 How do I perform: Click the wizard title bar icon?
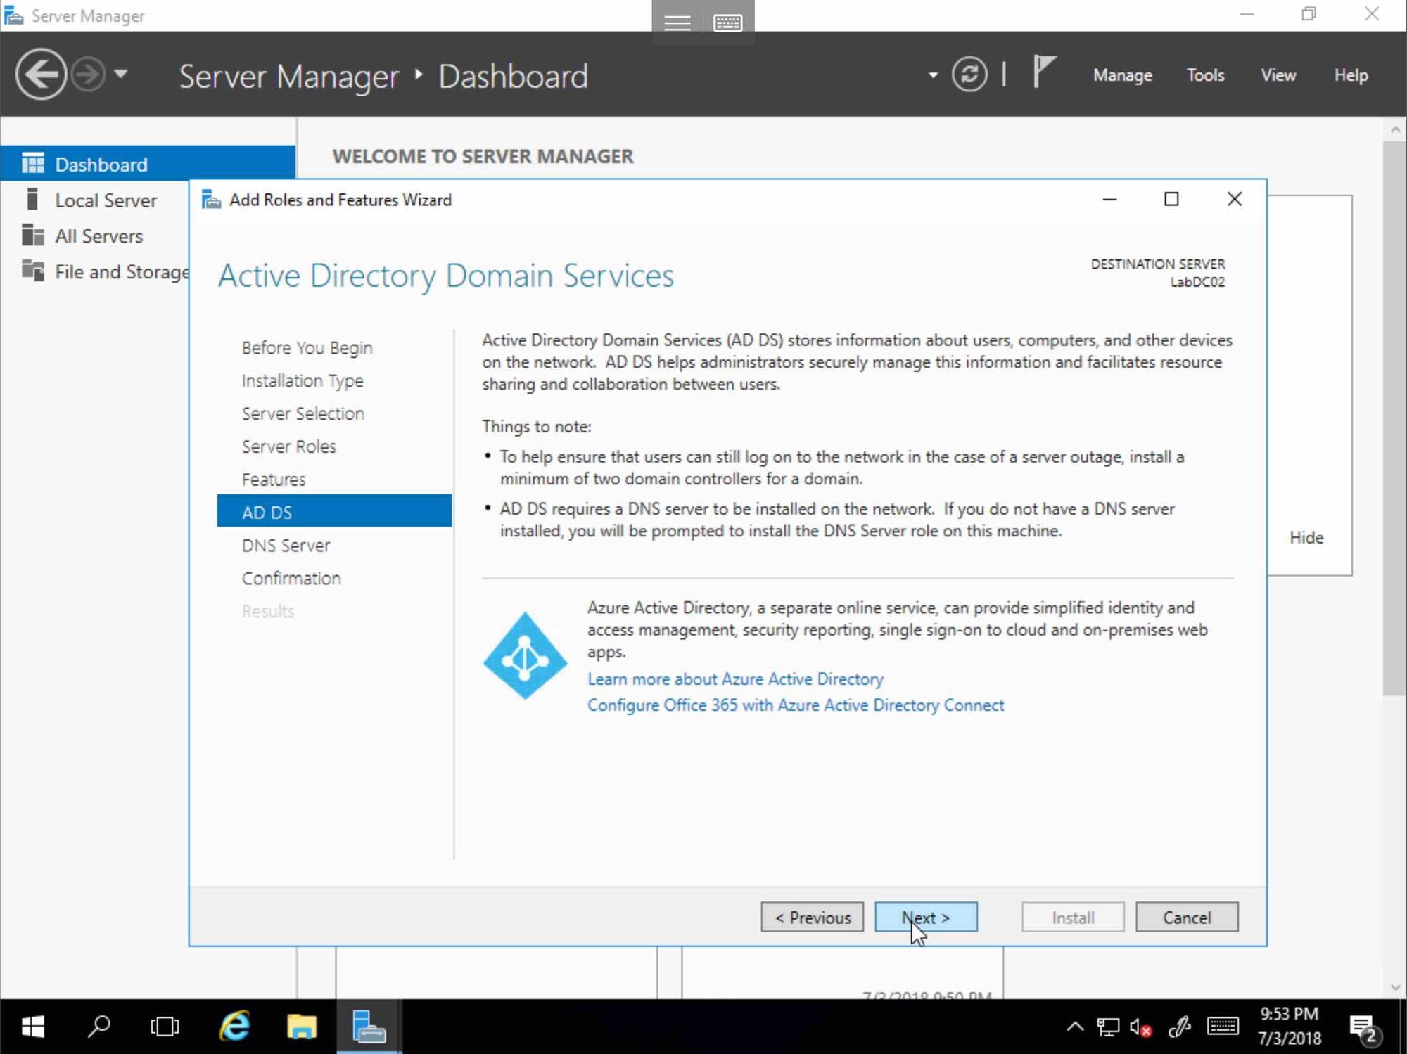pyautogui.click(x=211, y=200)
